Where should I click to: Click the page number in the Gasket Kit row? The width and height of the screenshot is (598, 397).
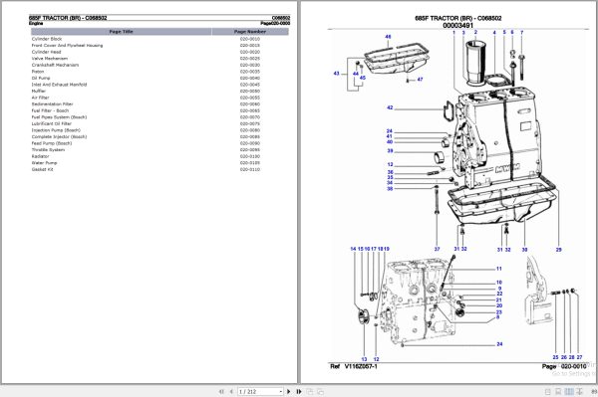coord(250,169)
